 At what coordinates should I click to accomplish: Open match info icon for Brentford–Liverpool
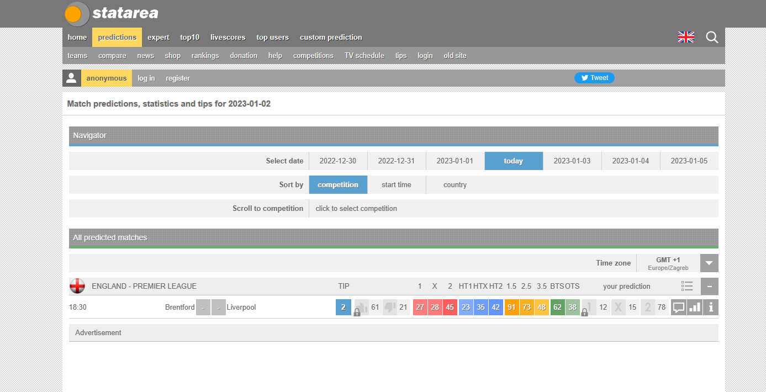click(711, 307)
